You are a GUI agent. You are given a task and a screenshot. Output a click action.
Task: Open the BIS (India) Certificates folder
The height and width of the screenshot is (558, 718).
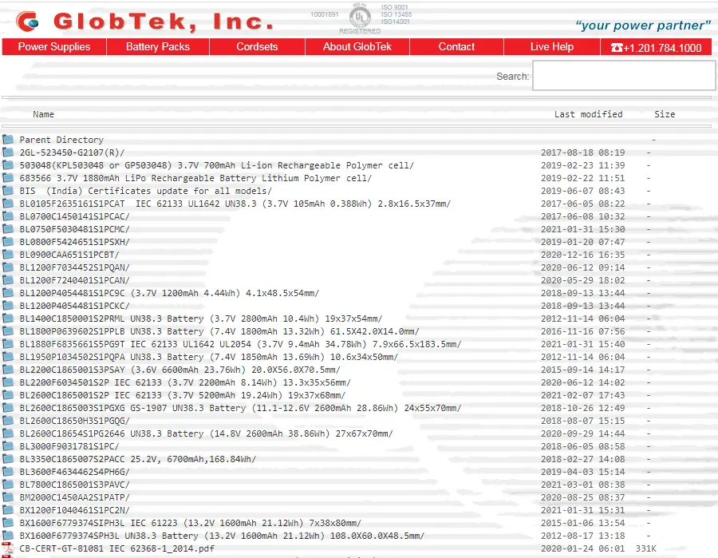tap(145, 191)
